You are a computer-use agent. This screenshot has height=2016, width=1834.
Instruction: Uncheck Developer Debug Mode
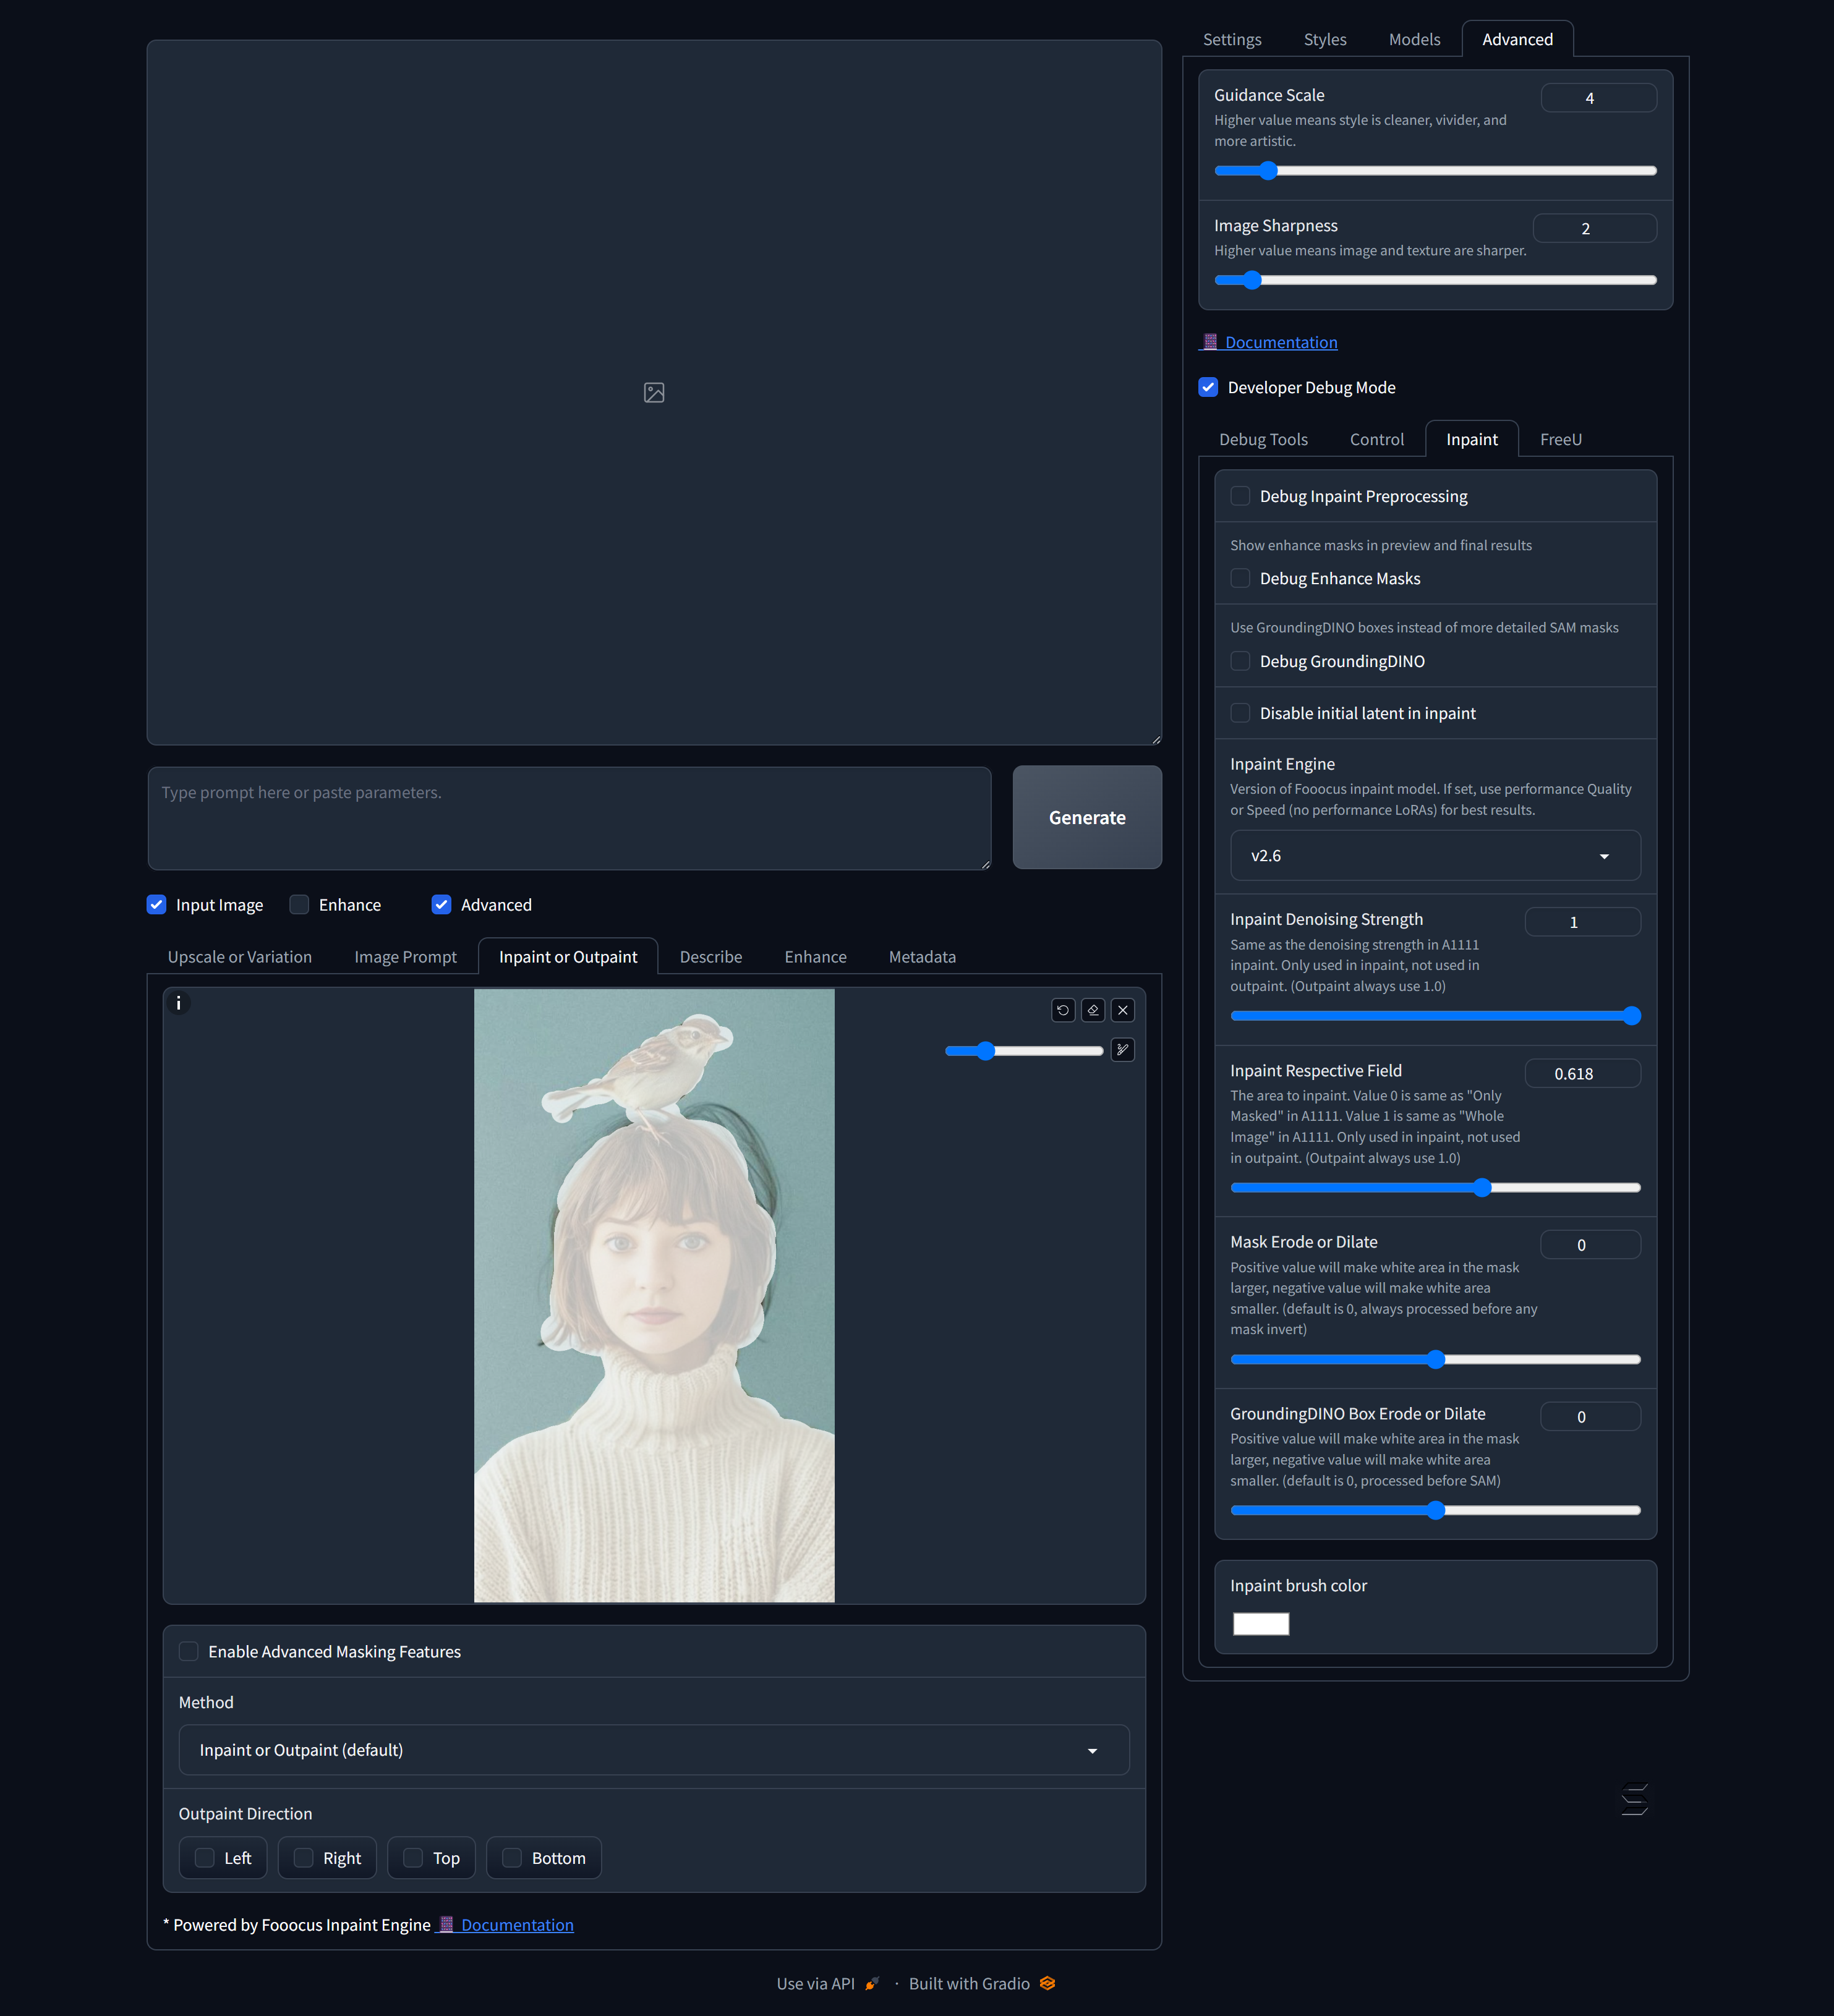pos(1208,387)
